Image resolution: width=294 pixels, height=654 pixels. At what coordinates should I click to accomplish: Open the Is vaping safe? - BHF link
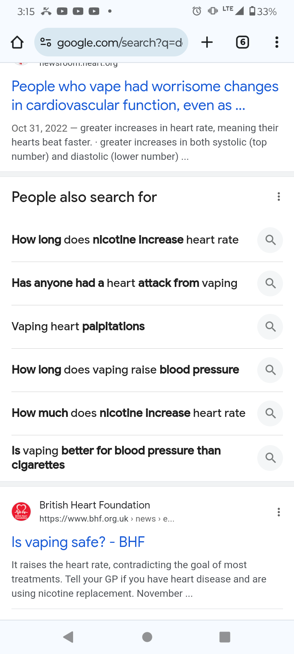78,542
